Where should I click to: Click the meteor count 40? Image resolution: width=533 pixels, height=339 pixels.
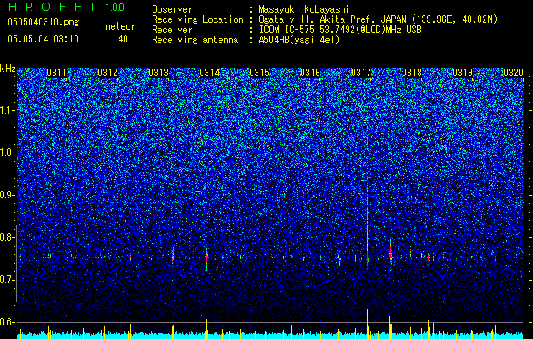pos(123,39)
